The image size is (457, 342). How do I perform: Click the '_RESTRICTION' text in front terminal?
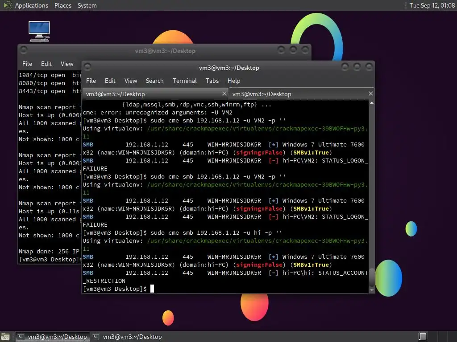(x=104, y=281)
